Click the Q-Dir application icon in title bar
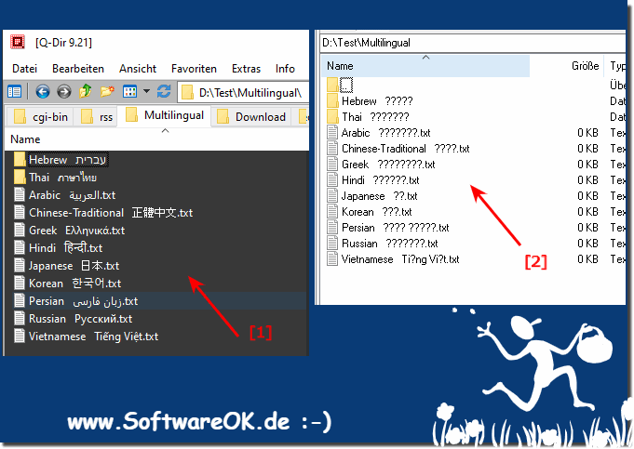The width and height of the screenshot is (634, 449). click(18, 42)
